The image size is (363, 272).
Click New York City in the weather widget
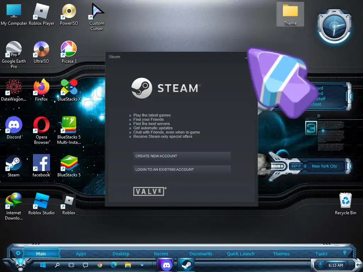(324, 166)
